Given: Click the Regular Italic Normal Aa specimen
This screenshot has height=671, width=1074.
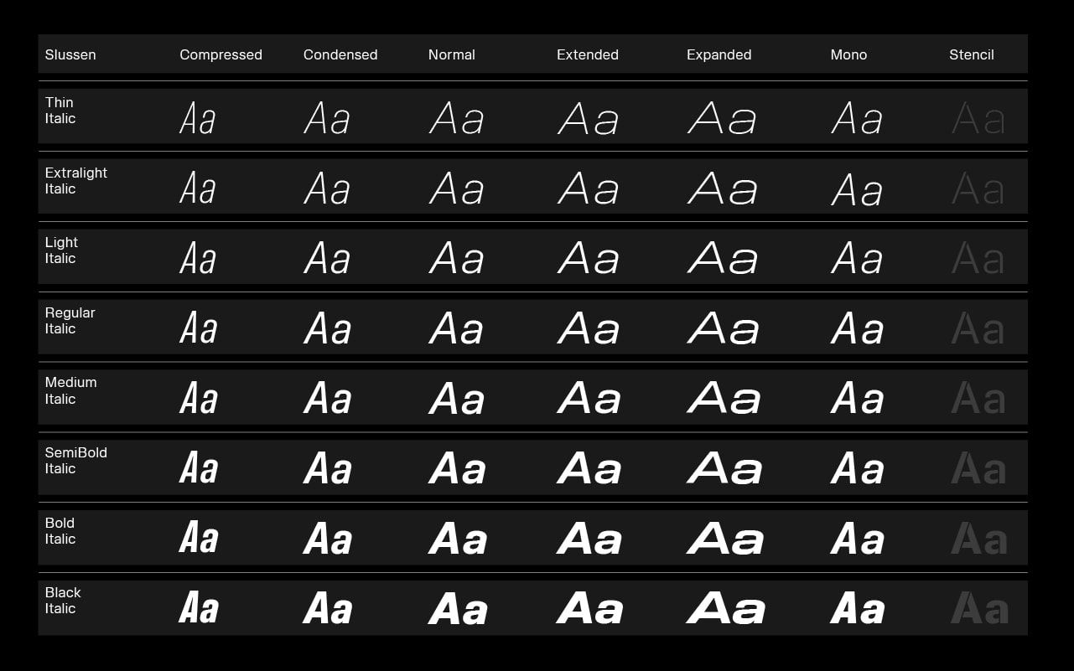Looking at the screenshot, I should 457,328.
